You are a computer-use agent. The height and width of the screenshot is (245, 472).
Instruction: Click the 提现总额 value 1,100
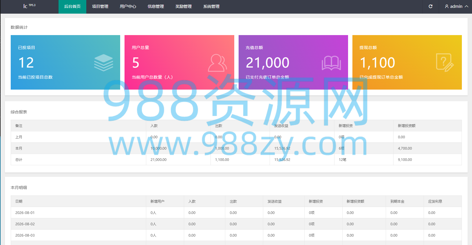tap(377, 63)
